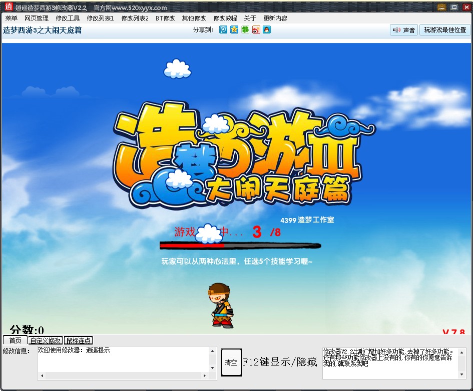Open the 网页管理 menu
473x391 pixels.
(37, 18)
